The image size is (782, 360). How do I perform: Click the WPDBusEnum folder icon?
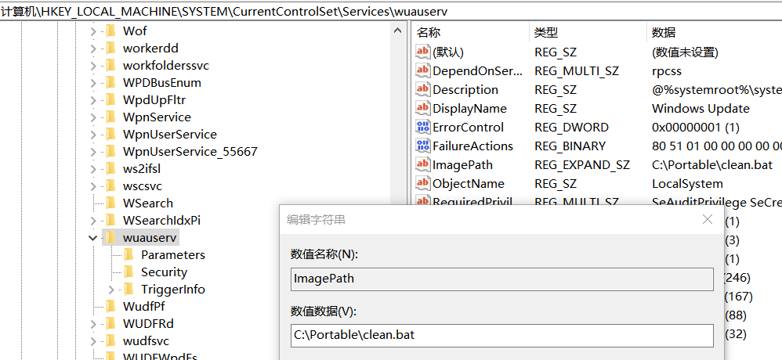[x=110, y=83]
